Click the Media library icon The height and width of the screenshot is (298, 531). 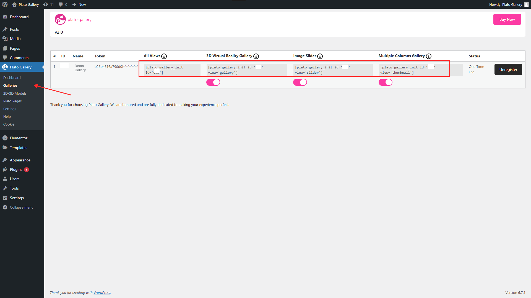click(x=5, y=39)
